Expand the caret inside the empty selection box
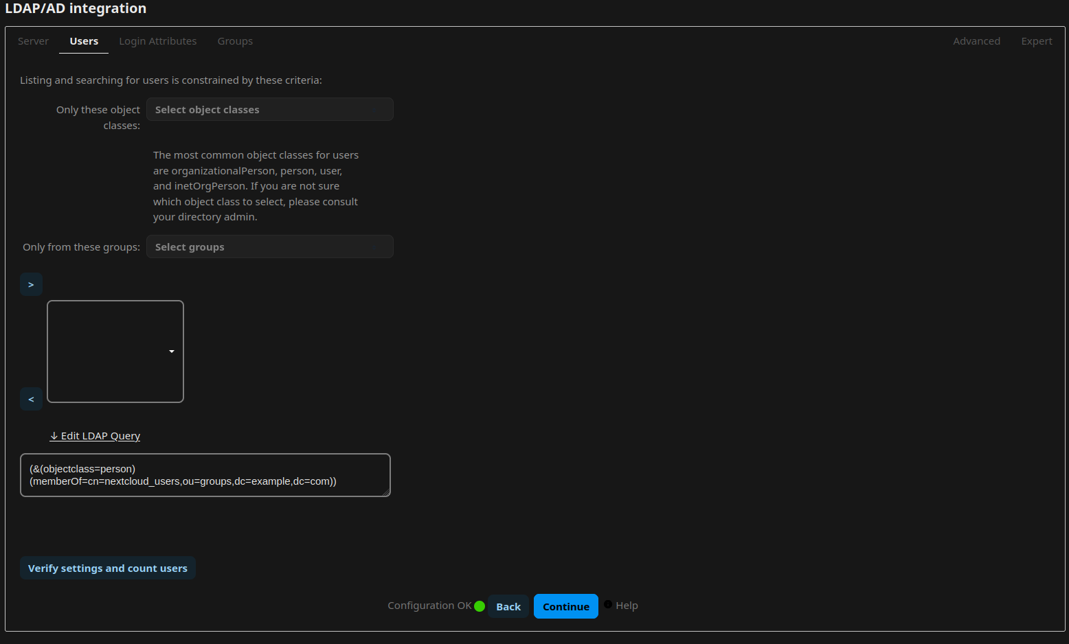The width and height of the screenshot is (1069, 644). pos(171,351)
